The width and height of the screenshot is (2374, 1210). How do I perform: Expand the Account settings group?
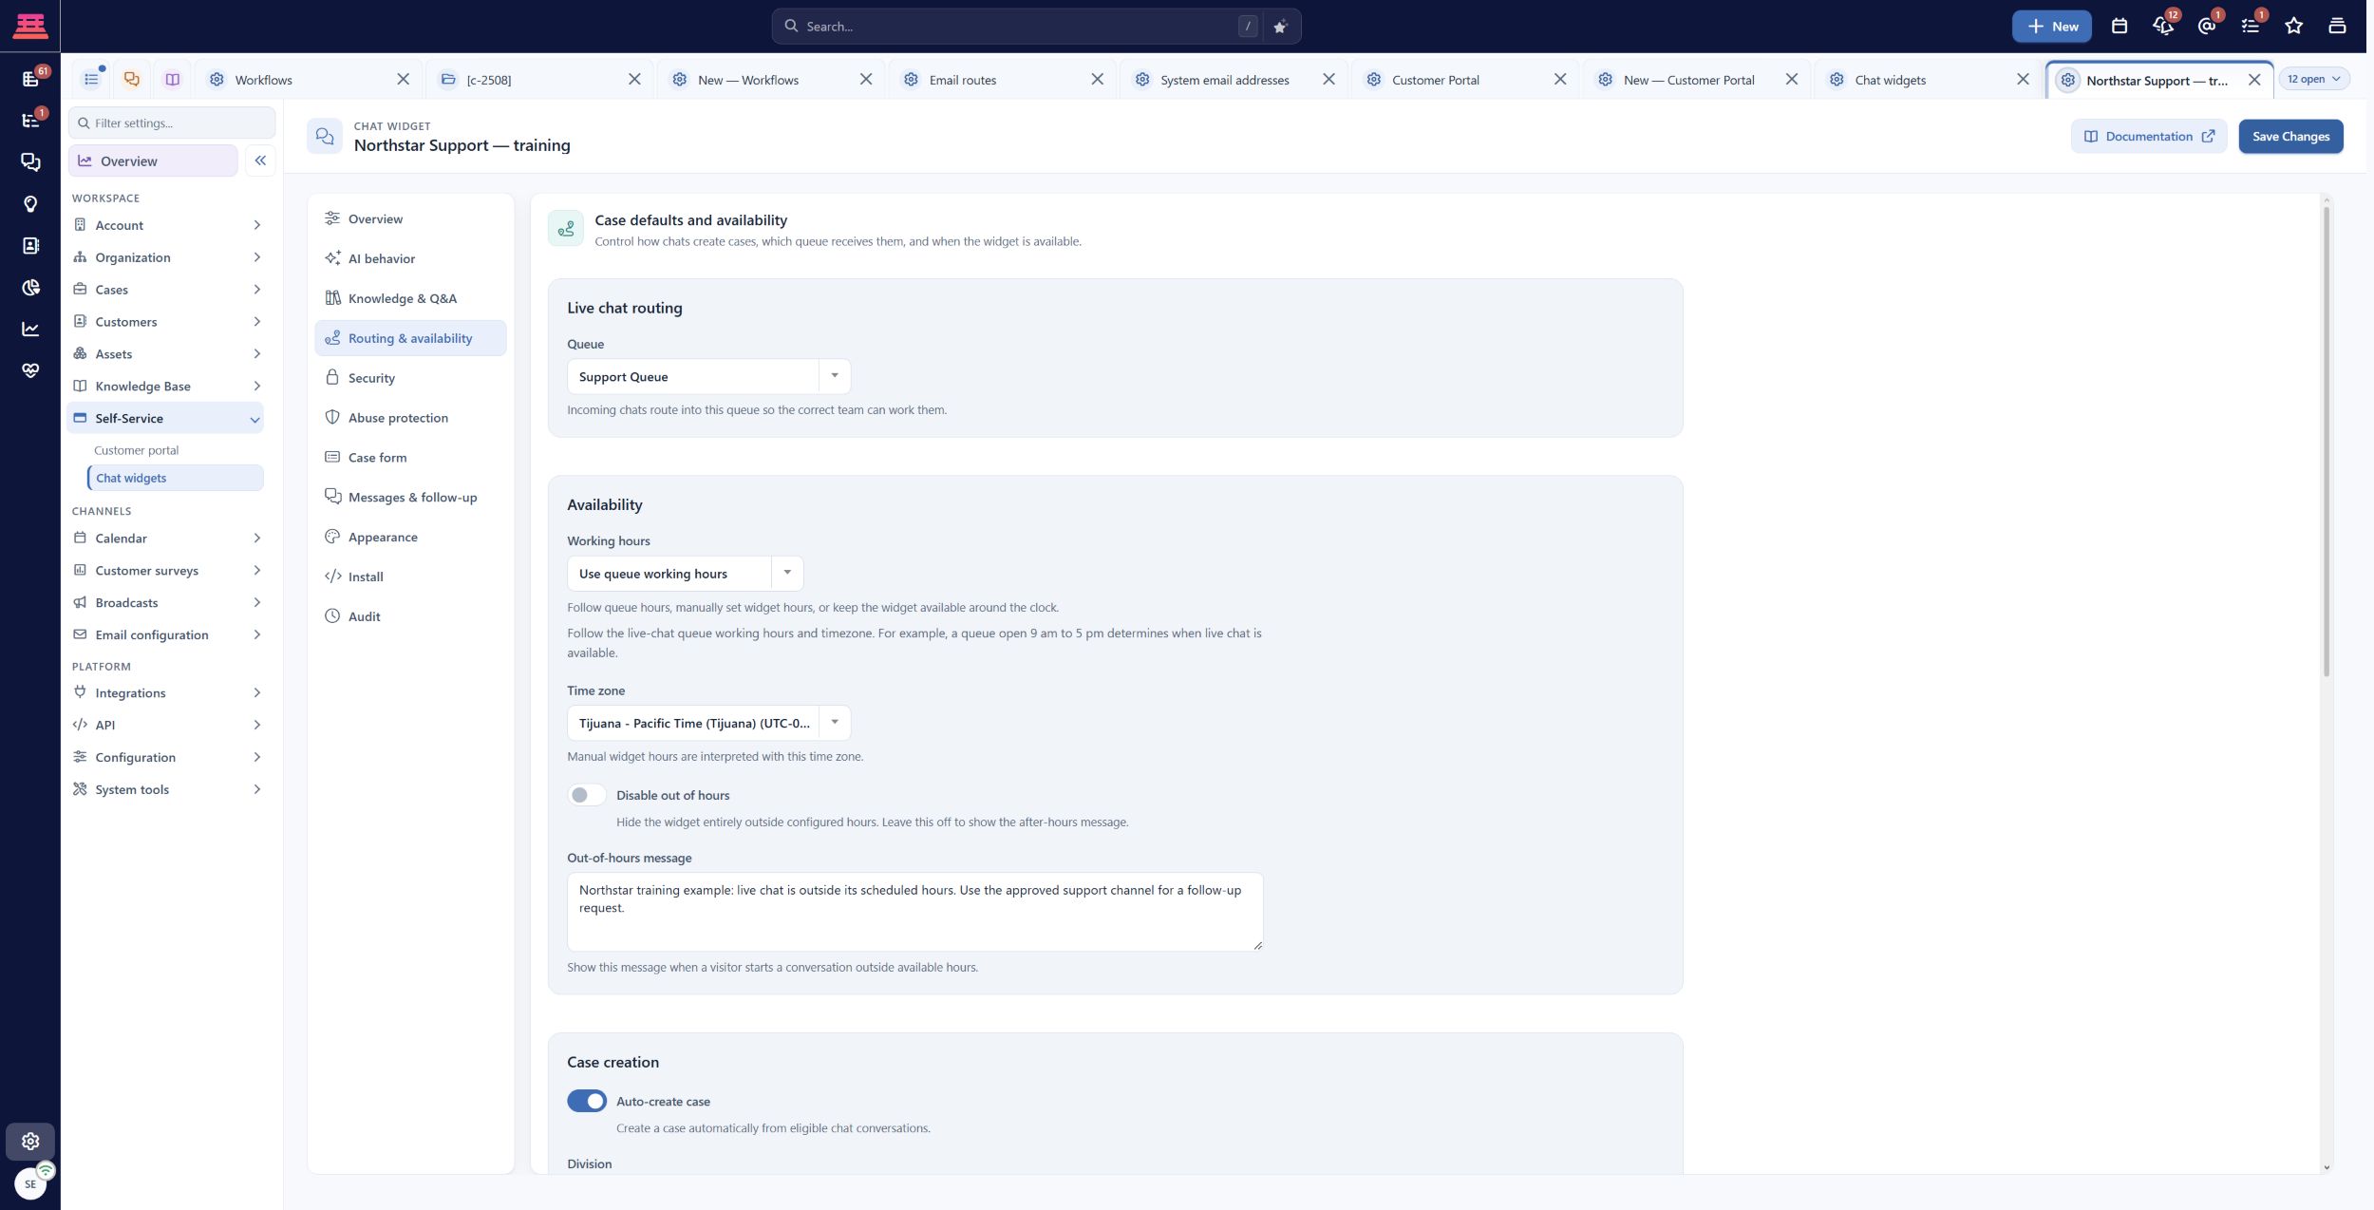167,225
